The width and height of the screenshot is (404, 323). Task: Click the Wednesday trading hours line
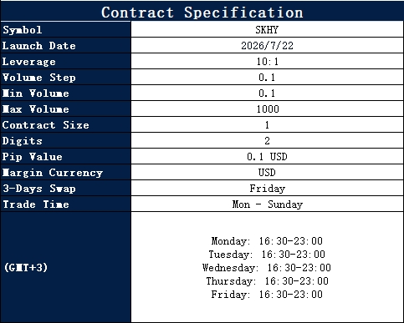tap(267, 268)
